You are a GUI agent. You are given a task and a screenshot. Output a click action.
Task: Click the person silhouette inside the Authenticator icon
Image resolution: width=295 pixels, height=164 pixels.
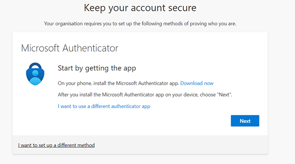(35, 78)
